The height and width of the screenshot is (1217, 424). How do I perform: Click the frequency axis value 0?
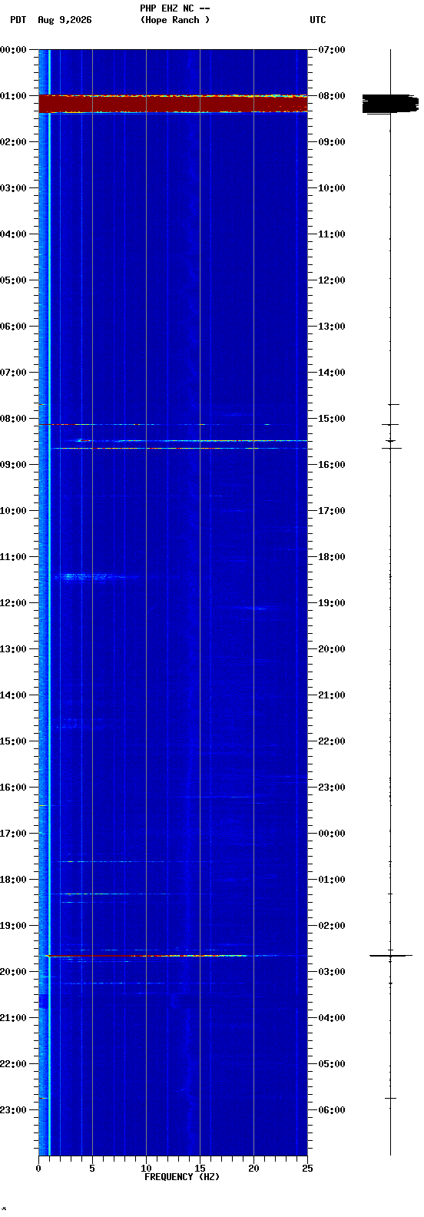tap(38, 1169)
